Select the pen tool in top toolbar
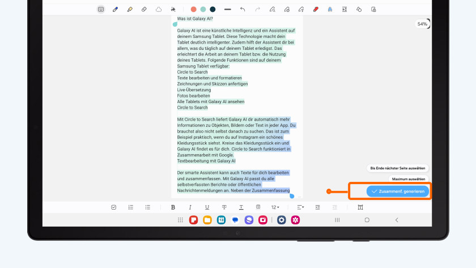The height and width of the screenshot is (268, 476). (x=116, y=10)
